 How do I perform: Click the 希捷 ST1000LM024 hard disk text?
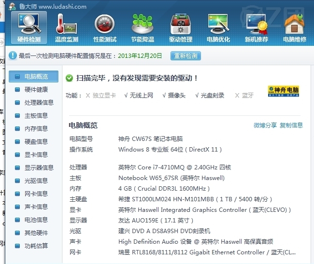click(x=195, y=199)
